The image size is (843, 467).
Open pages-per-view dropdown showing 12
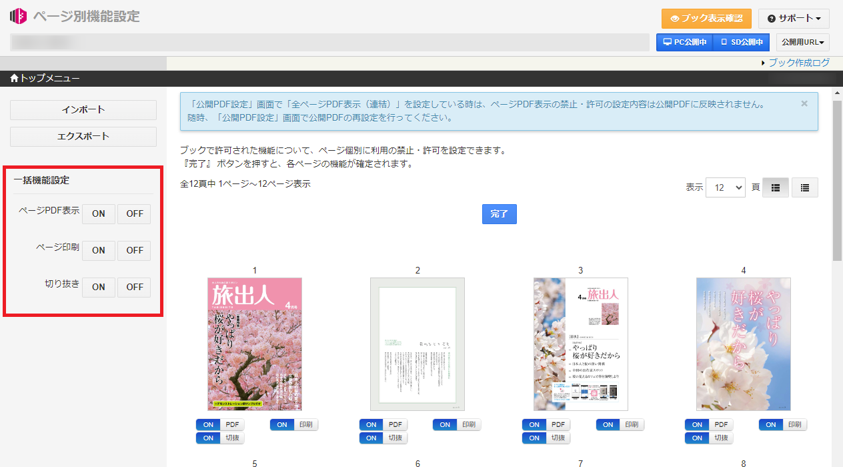click(725, 188)
